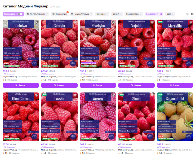Add Vajolet raspberry to cart, 5 июля button
This screenshot has width=195, height=155.
coord(136,85)
